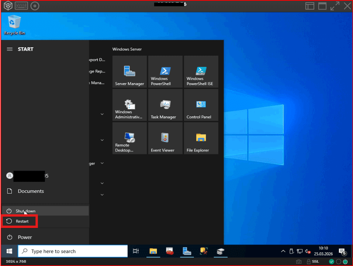Open the Task Manager tile
Screen dimensions: 353x266
(x=165, y=105)
